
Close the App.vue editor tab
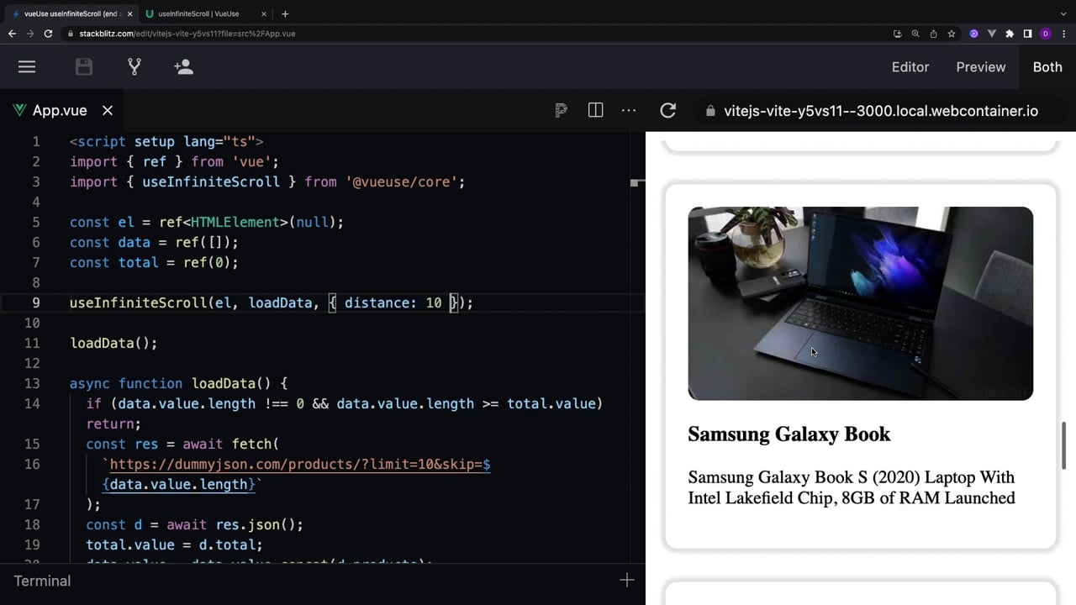(108, 111)
